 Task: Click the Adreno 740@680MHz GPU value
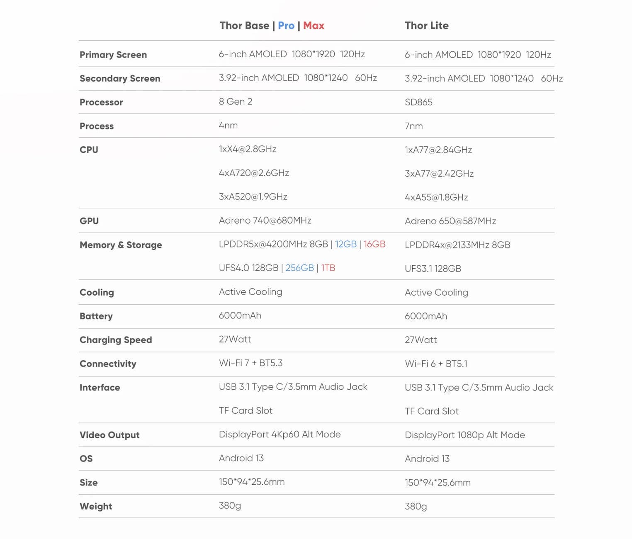(x=265, y=221)
